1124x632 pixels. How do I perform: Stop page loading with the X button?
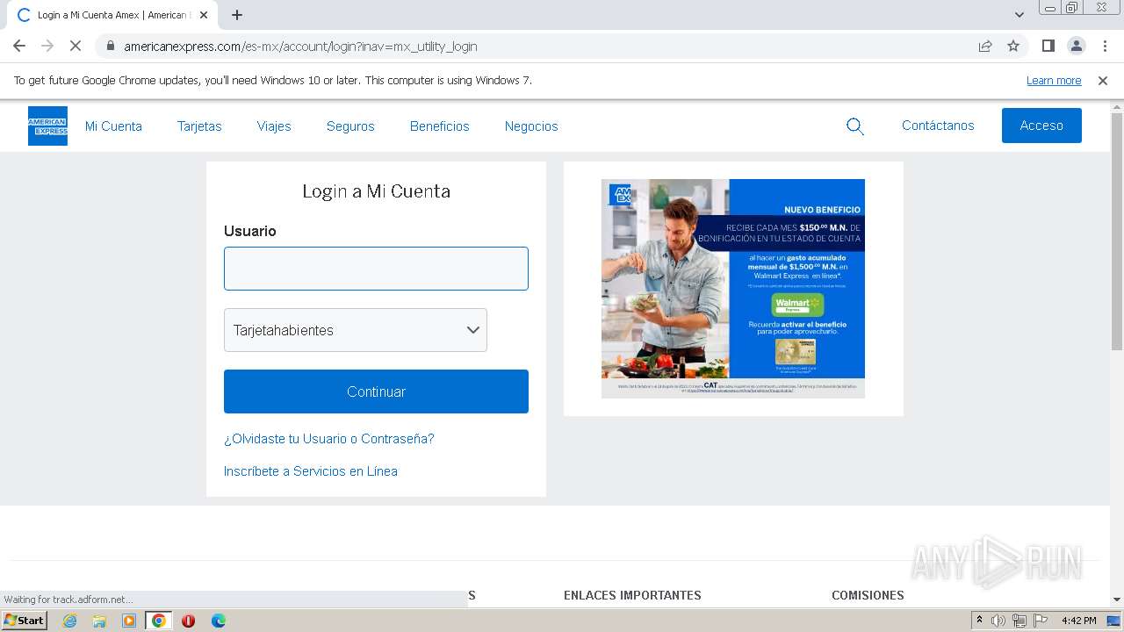(76, 46)
